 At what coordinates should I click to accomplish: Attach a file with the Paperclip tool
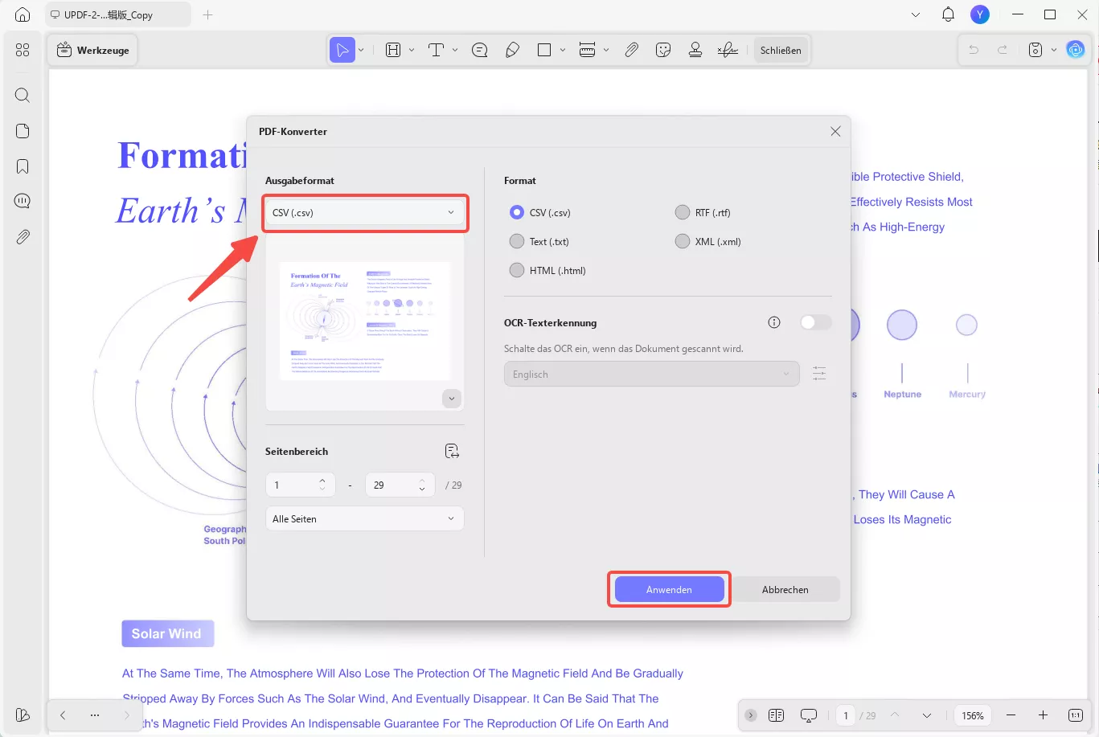632,49
